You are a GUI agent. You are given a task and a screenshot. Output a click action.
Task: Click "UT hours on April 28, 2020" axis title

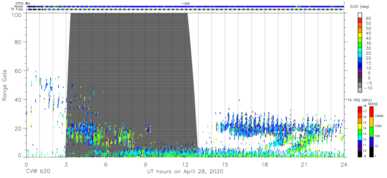185,172
